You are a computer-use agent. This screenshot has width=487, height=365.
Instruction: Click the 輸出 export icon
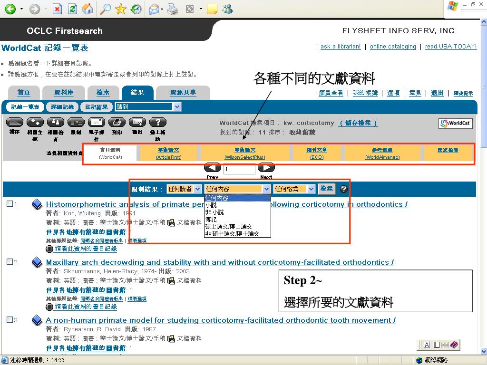click(137, 122)
